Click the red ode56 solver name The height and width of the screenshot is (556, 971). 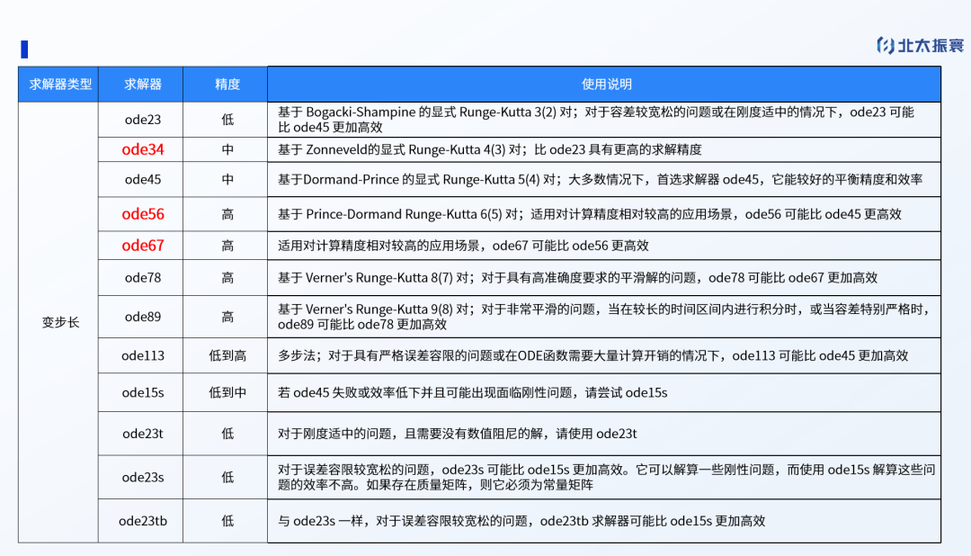143,214
